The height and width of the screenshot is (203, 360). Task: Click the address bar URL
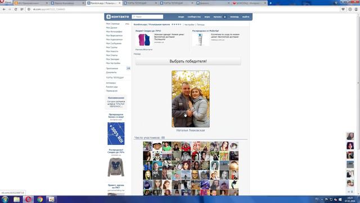49,10
